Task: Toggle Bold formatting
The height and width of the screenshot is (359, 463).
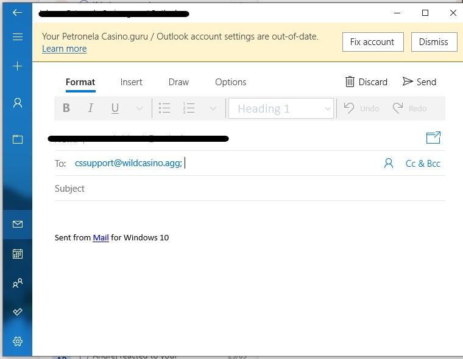Action: pyautogui.click(x=66, y=108)
